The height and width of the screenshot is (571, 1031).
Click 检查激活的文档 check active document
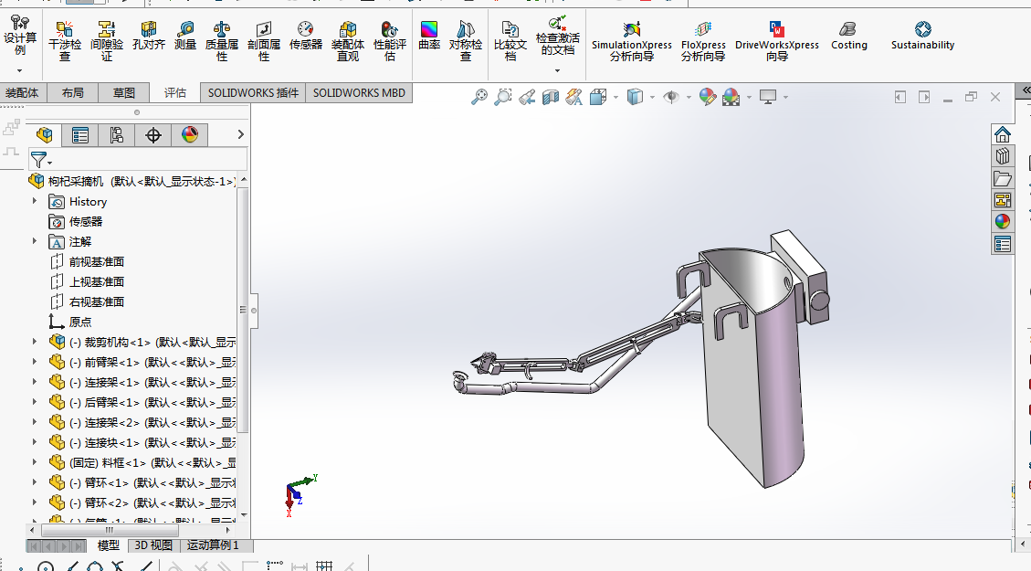click(x=558, y=37)
